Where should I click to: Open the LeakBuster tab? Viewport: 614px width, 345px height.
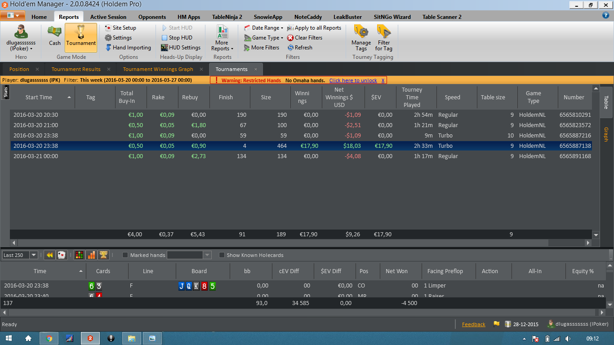(x=347, y=17)
